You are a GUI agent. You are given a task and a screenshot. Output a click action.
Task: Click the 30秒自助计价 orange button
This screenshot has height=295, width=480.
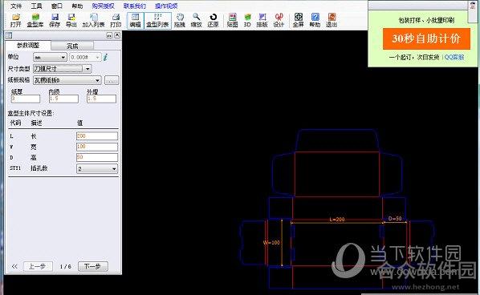coord(426,38)
